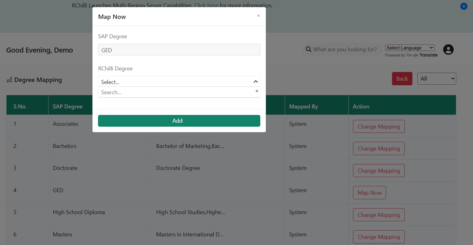The image size is (473, 245).
Task: Open the user profile avatar icon
Action: point(448,49)
